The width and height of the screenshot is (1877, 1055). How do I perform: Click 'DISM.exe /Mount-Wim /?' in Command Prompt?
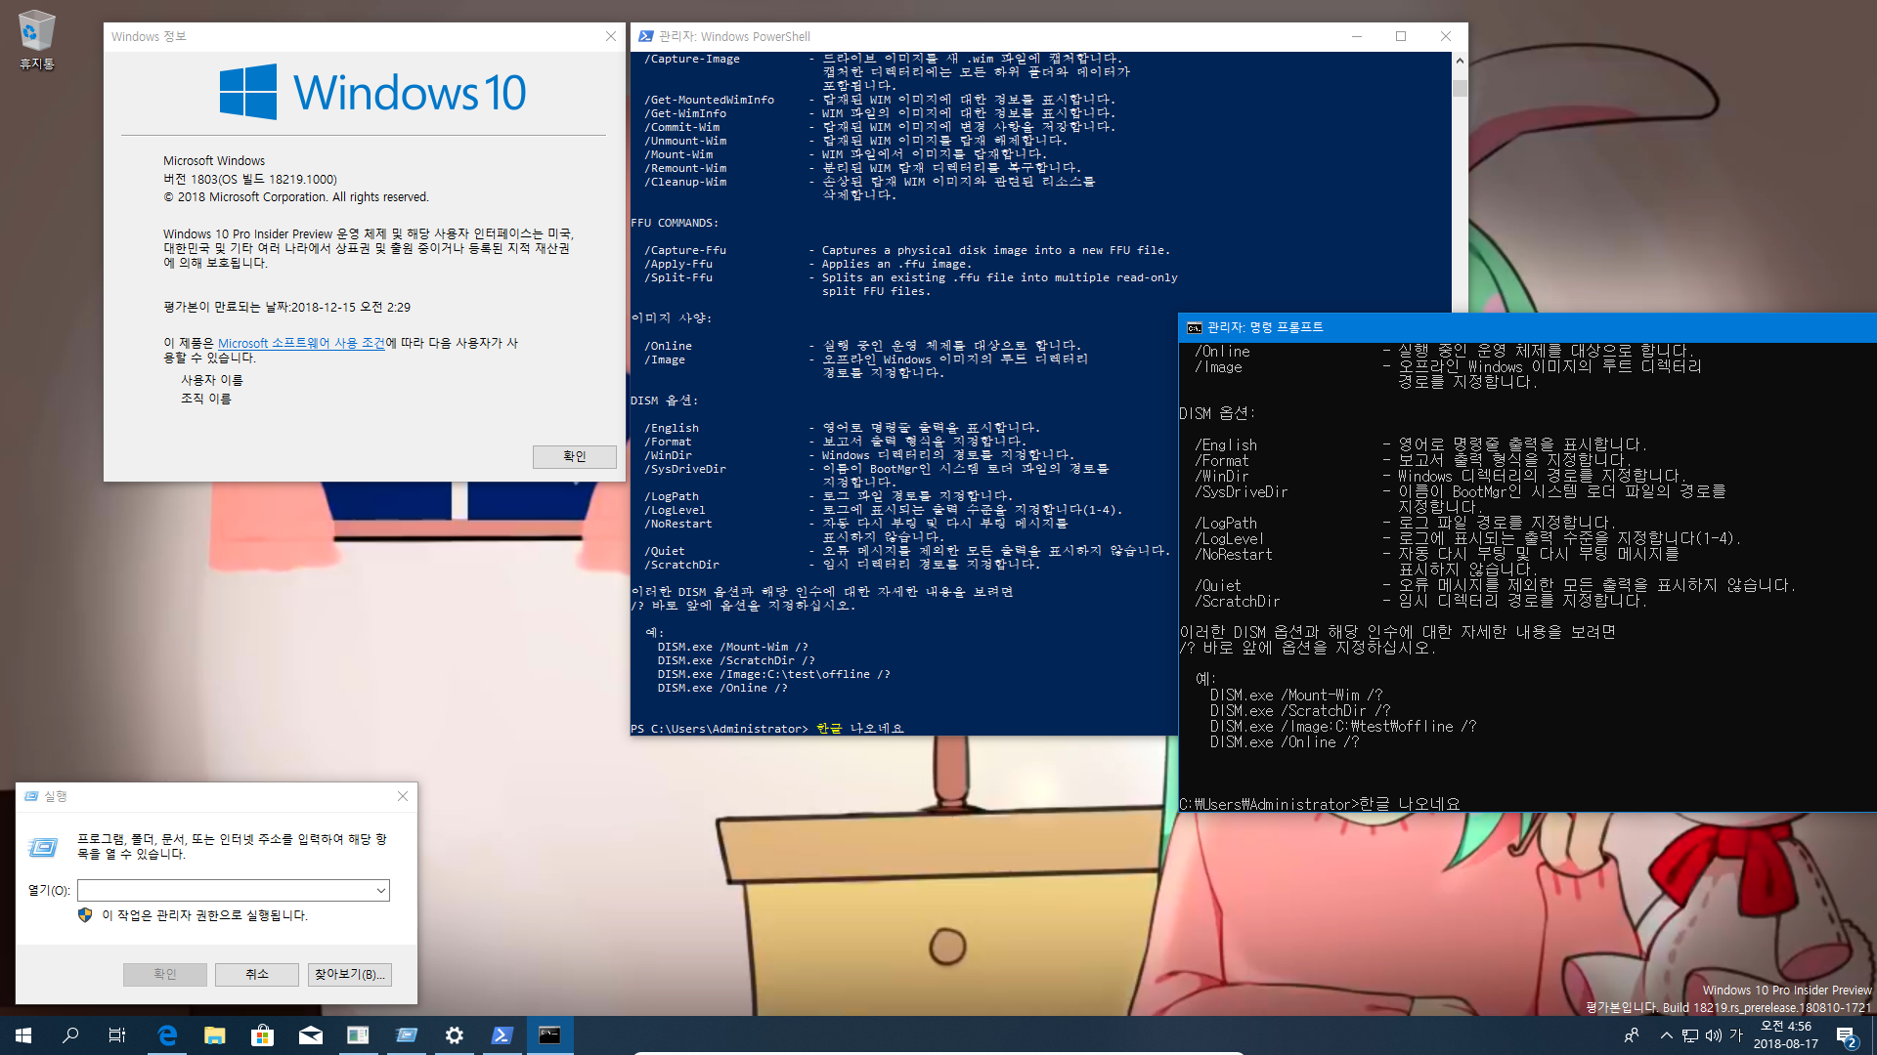click(x=1296, y=695)
